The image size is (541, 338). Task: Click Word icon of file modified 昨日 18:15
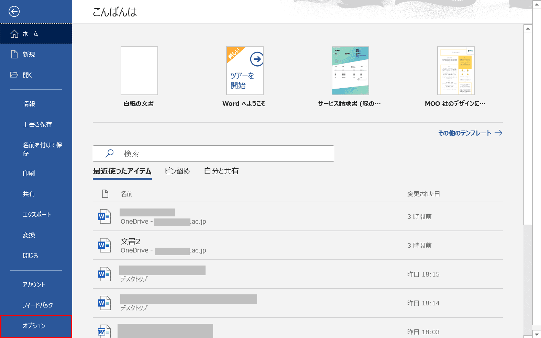pyautogui.click(x=104, y=274)
